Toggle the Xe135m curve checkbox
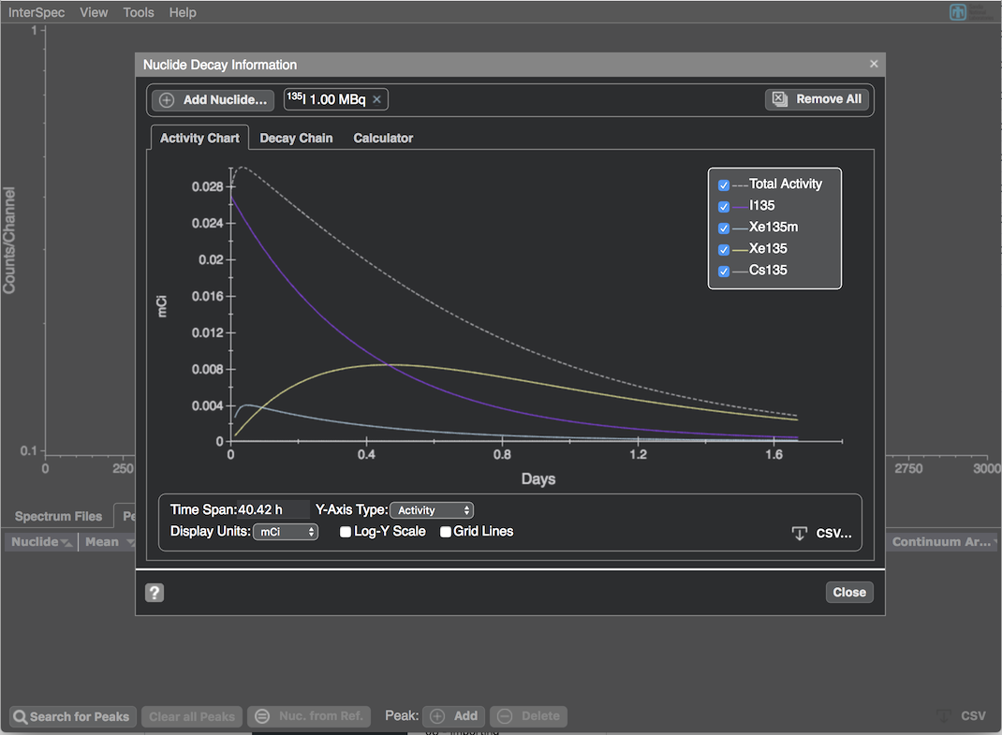The image size is (1002, 735). point(724,228)
